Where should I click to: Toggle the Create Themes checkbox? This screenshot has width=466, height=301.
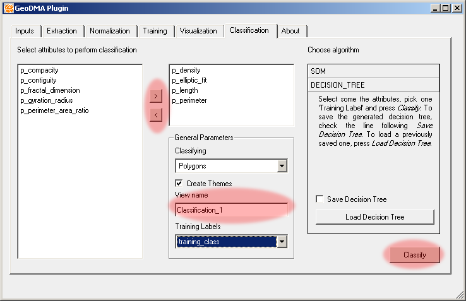(x=179, y=184)
